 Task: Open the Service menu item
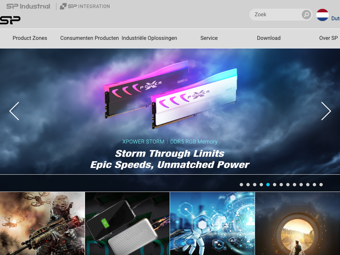tap(209, 38)
